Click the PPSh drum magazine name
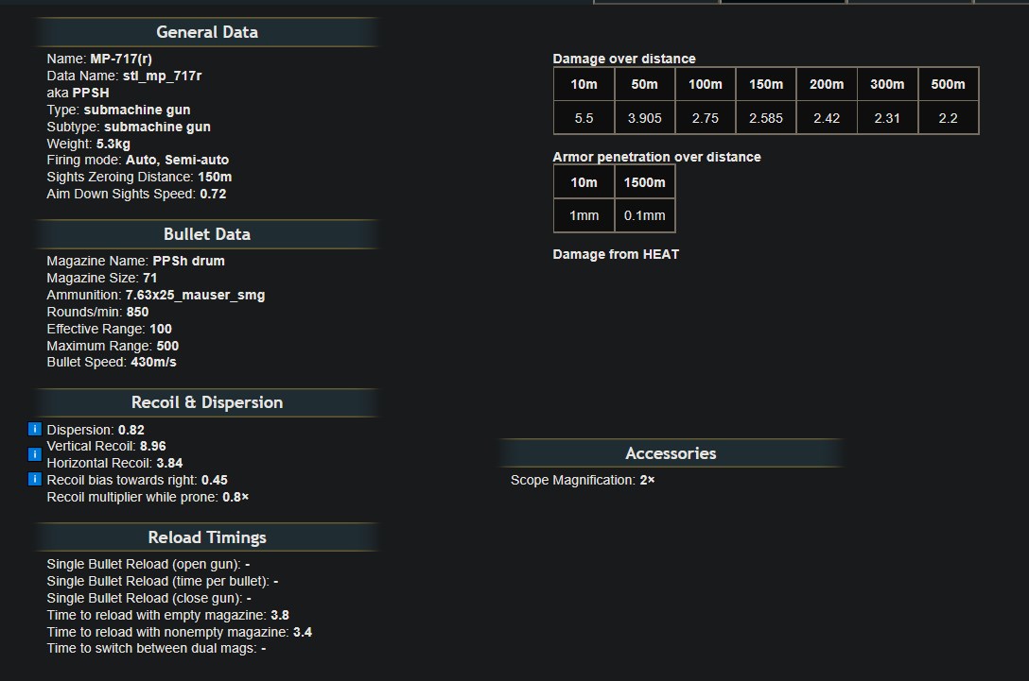The image size is (1029, 681). click(188, 261)
